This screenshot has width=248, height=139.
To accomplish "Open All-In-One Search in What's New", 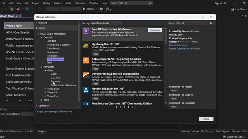I will coord(17,32).
